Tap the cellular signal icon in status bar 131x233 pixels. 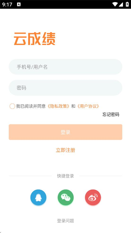pos(121,4)
